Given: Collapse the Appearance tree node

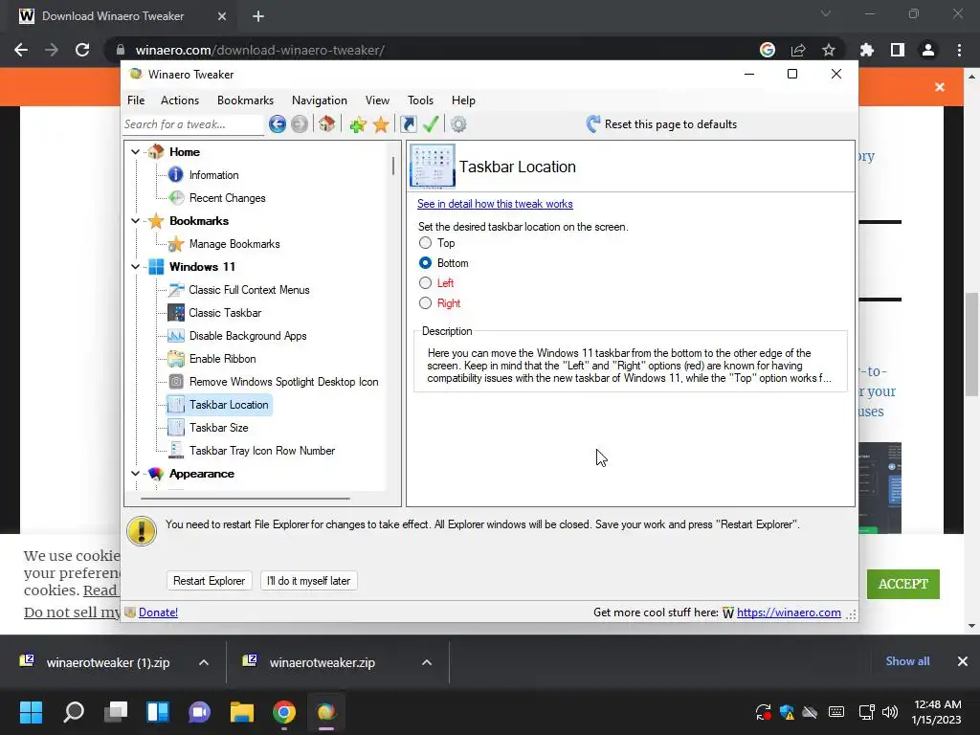Looking at the screenshot, I should (135, 474).
